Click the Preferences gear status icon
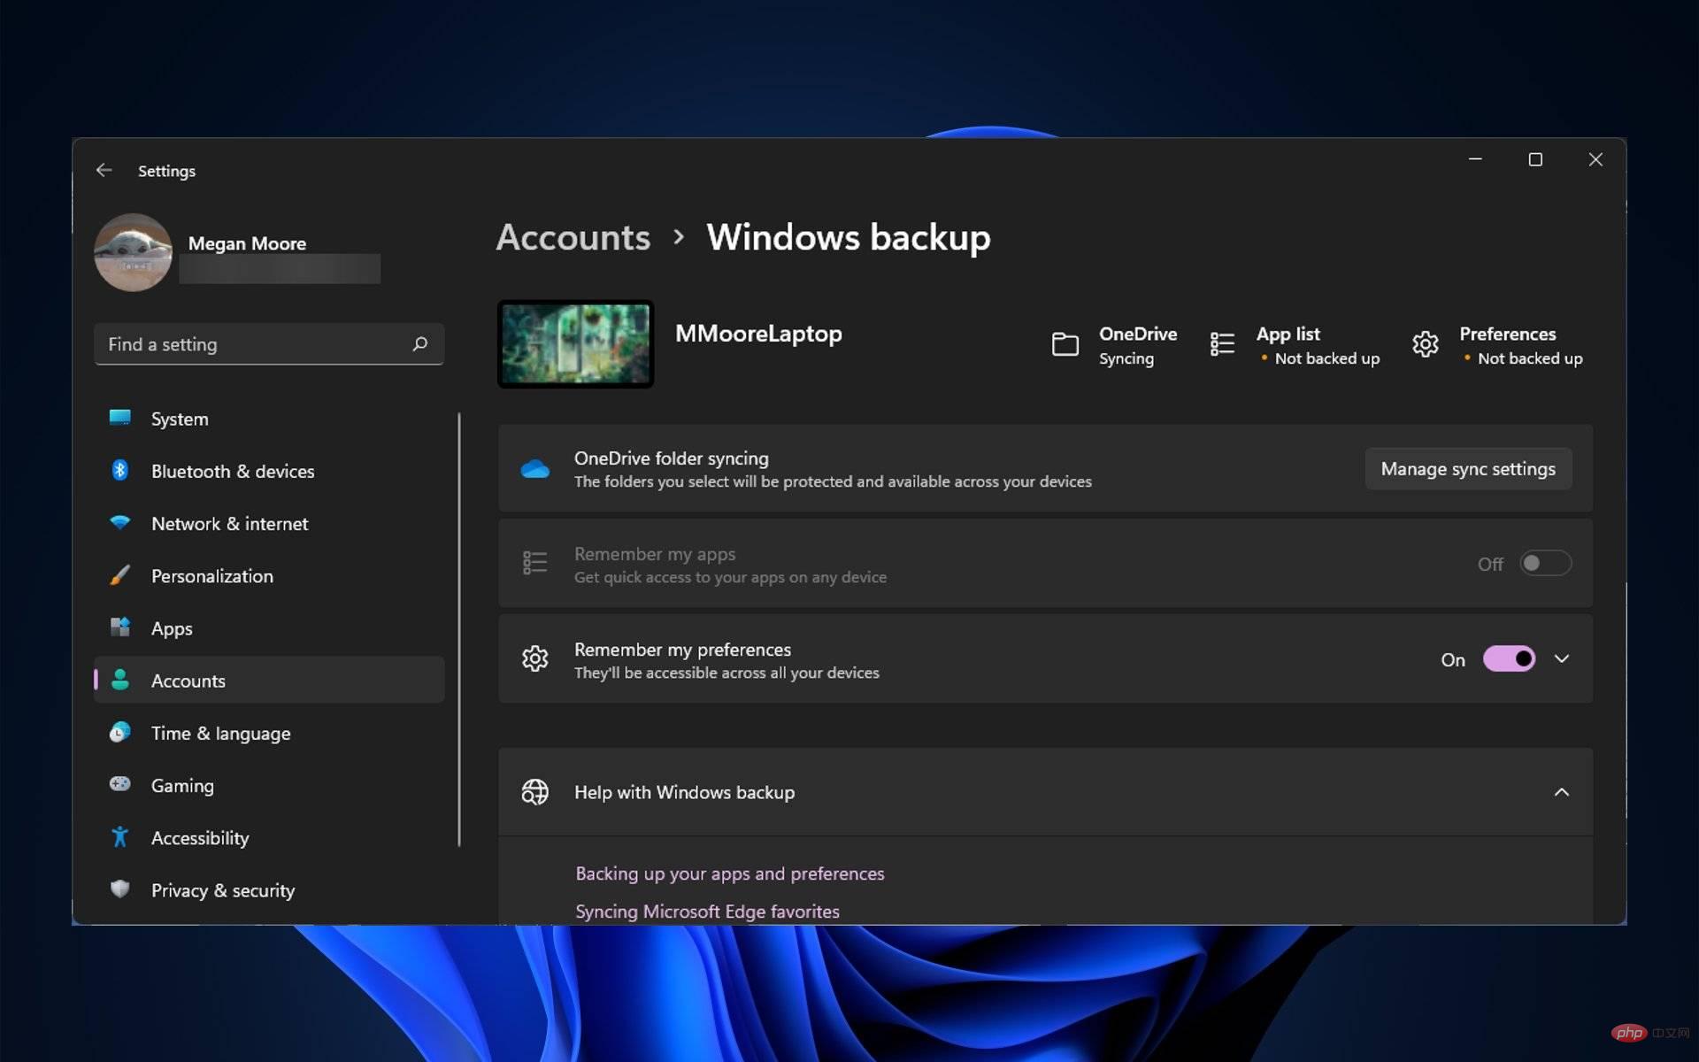The image size is (1699, 1062). pyautogui.click(x=1426, y=344)
